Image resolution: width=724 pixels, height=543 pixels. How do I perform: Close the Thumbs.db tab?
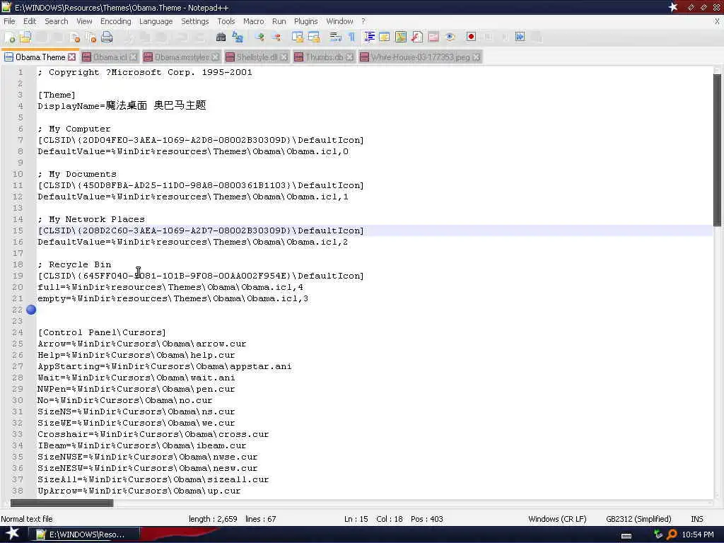[x=349, y=57]
